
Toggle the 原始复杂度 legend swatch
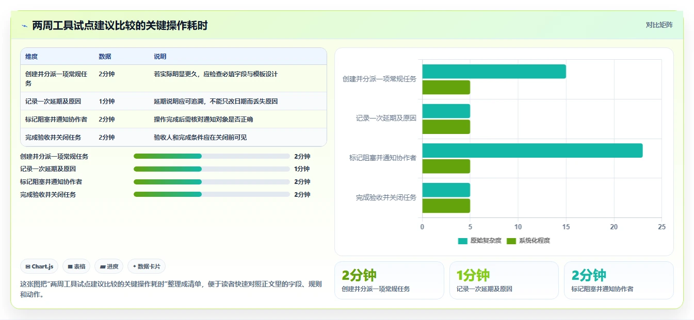[x=462, y=241]
